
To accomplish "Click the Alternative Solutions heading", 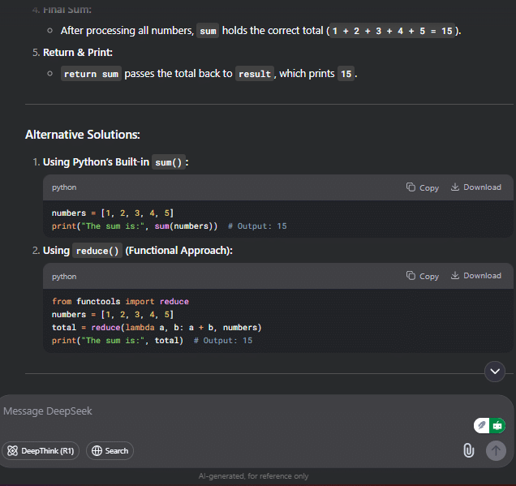I will click(83, 135).
